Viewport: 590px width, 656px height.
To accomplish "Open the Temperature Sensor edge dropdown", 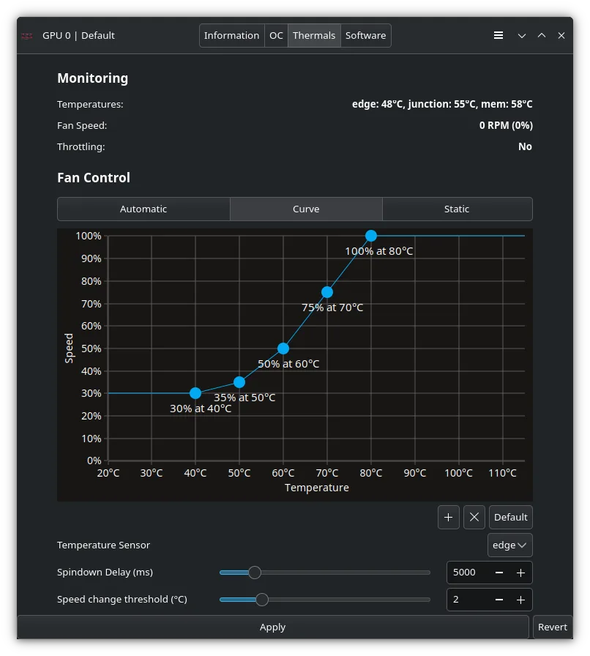I will pyautogui.click(x=510, y=545).
